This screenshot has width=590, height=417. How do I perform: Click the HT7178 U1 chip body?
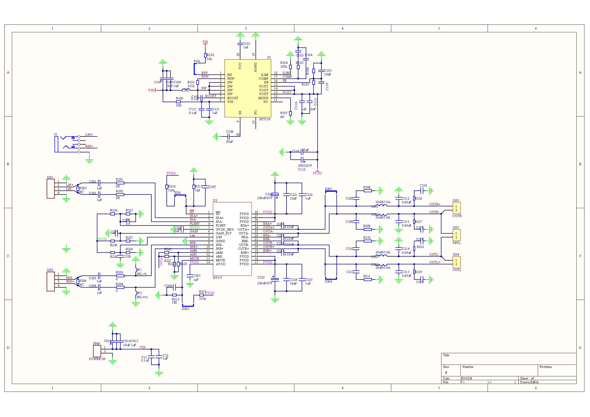(x=247, y=88)
